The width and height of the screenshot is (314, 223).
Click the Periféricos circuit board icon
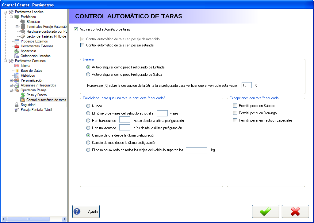17,17
